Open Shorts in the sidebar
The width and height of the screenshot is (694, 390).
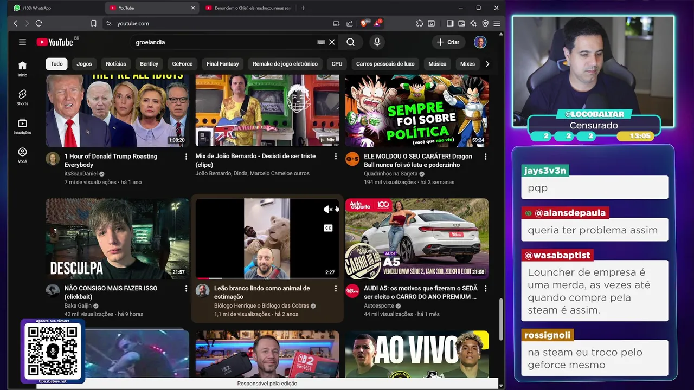tap(22, 97)
